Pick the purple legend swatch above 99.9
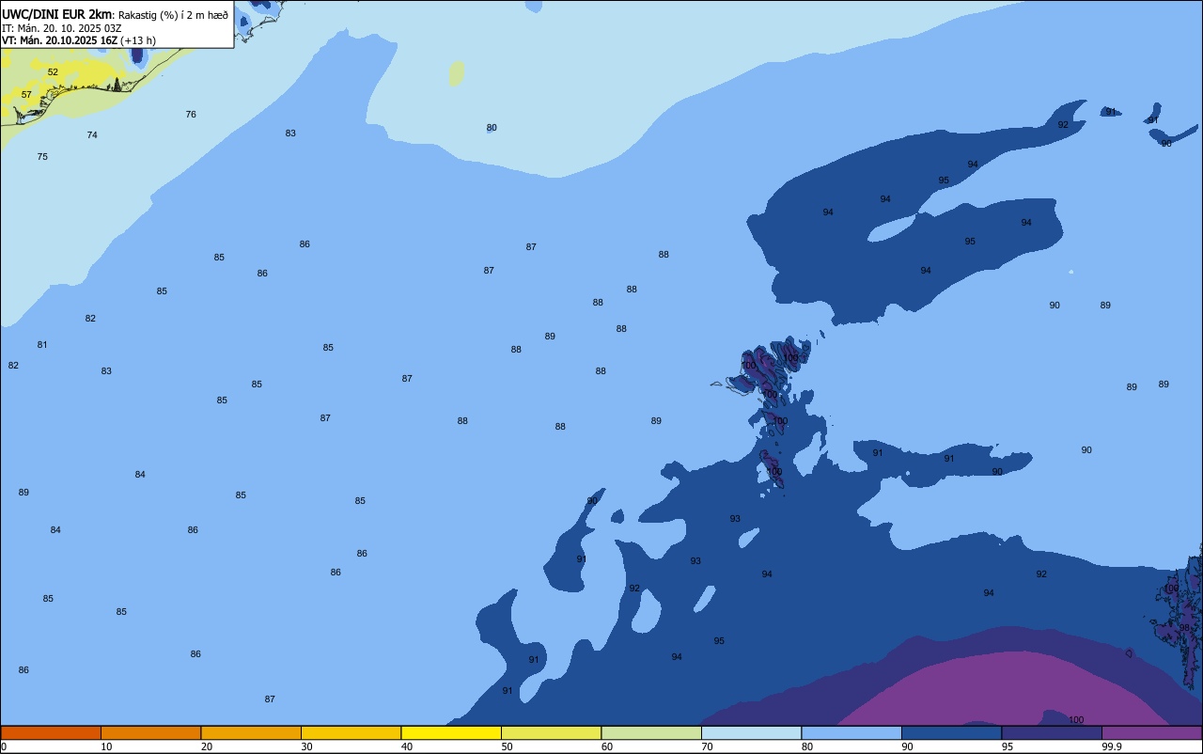1203x754 pixels. 1151,732
